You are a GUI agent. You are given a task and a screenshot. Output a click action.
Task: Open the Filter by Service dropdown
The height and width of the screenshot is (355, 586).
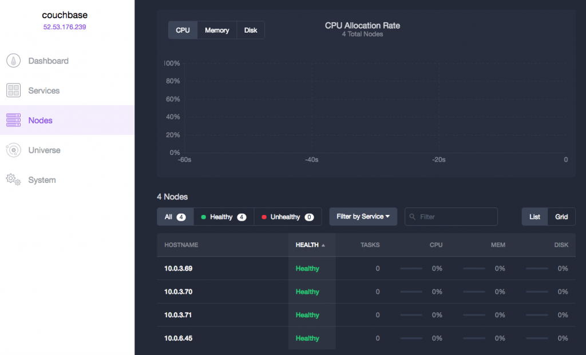pyautogui.click(x=363, y=217)
